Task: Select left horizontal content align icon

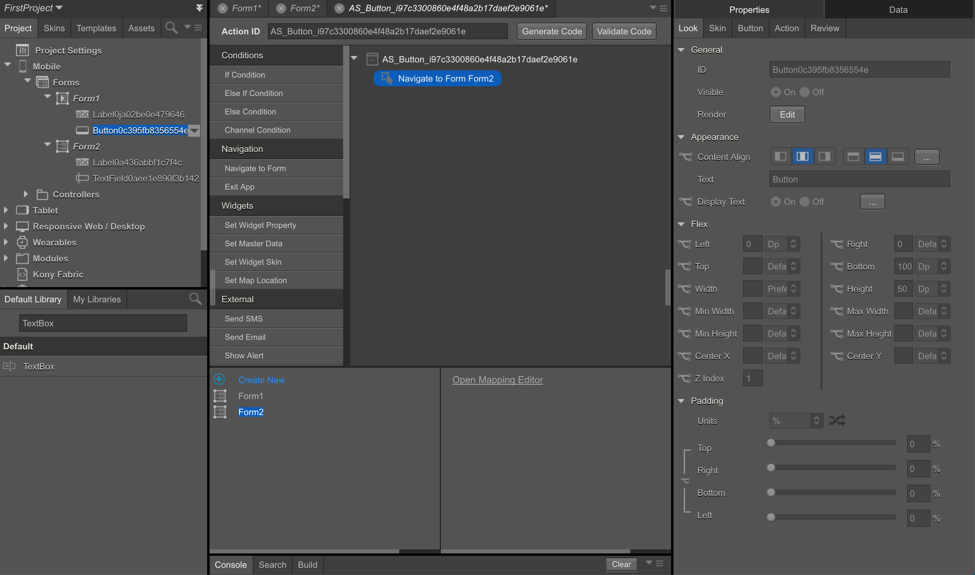Action: [780, 157]
